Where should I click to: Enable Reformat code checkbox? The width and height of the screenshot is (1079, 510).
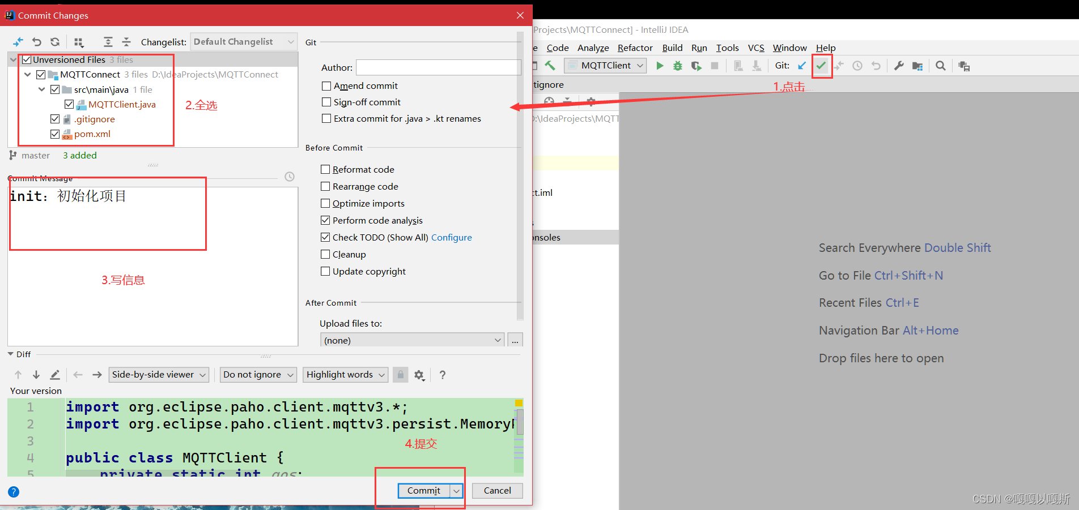pyautogui.click(x=325, y=169)
